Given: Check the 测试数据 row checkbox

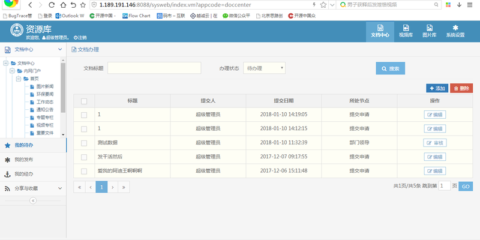Looking at the screenshot, I should pyautogui.click(x=84, y=143).
